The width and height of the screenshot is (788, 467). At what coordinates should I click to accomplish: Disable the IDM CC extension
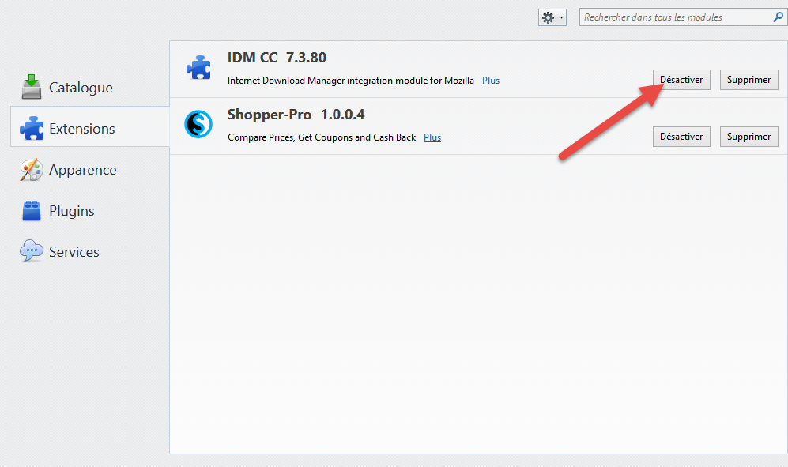pyautogui.click(x=681, y=80)
